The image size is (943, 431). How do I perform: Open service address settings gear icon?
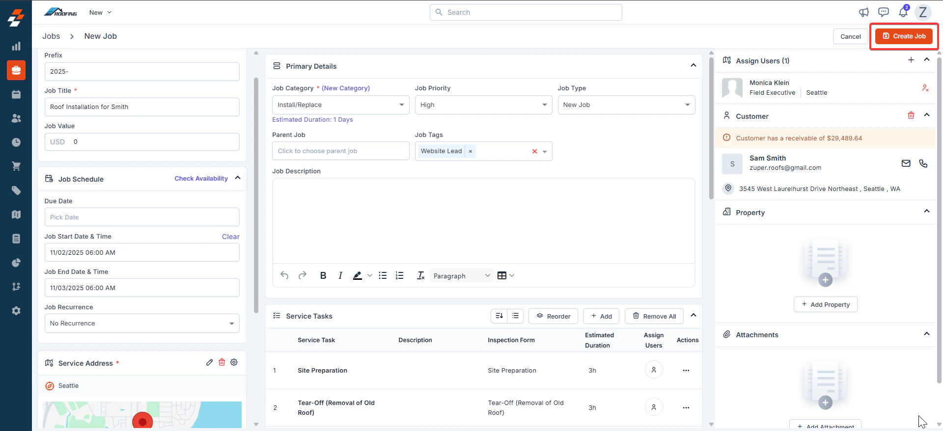pyautogui.click(x=234, y=362)
